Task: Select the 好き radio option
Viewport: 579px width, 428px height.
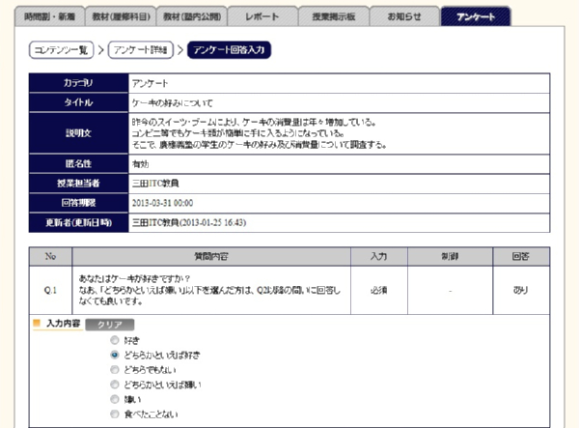Action: [x=116, y=340]
